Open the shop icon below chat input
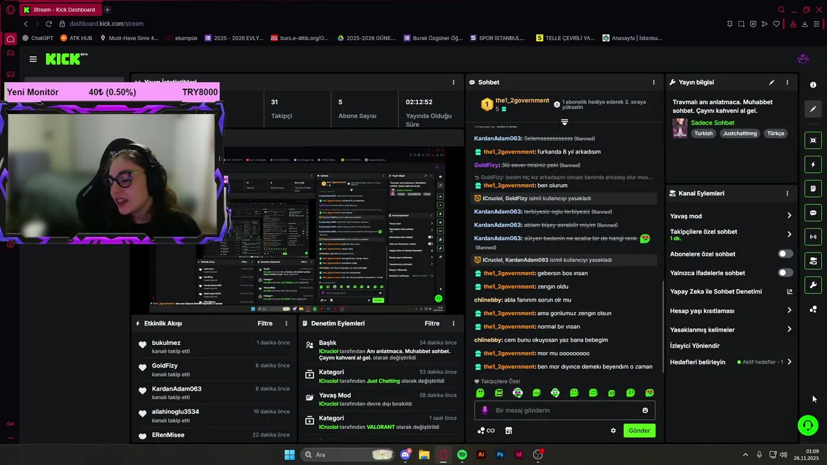The image size is (827, 465). point(508,431)
